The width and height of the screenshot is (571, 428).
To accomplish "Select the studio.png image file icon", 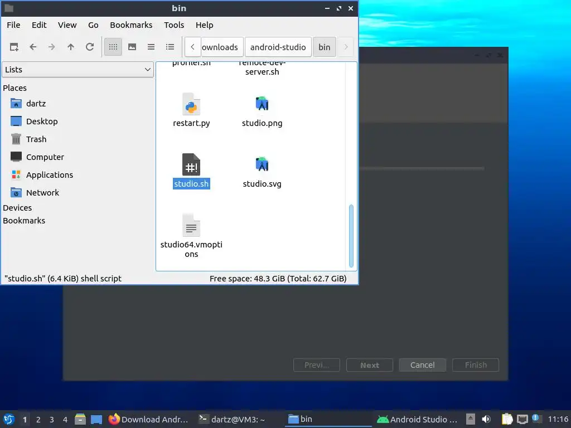I will (x=262, y=104).
